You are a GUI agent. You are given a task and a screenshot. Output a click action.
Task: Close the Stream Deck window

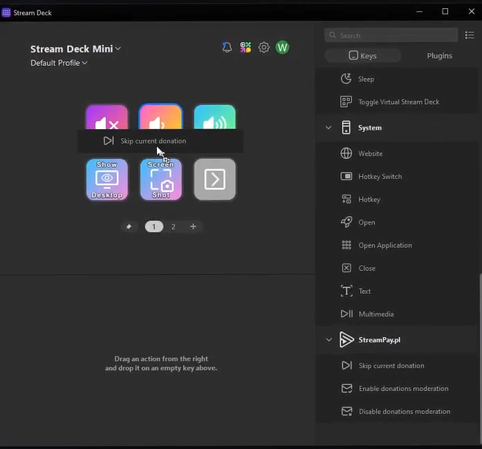point(472,12)
